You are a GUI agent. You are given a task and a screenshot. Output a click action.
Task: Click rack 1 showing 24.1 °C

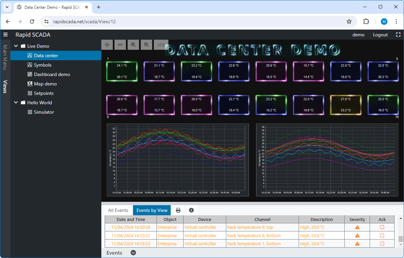click(x=122, y=71)
